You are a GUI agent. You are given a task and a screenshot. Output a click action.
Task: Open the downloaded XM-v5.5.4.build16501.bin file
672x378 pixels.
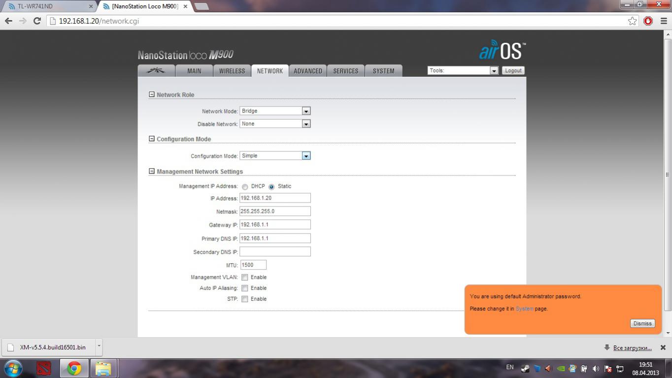tap(48, 347)
